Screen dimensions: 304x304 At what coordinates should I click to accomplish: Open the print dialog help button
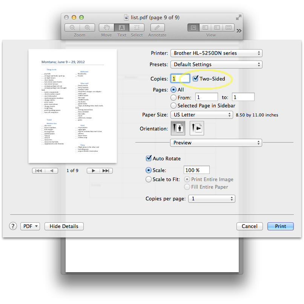(13, 226)
